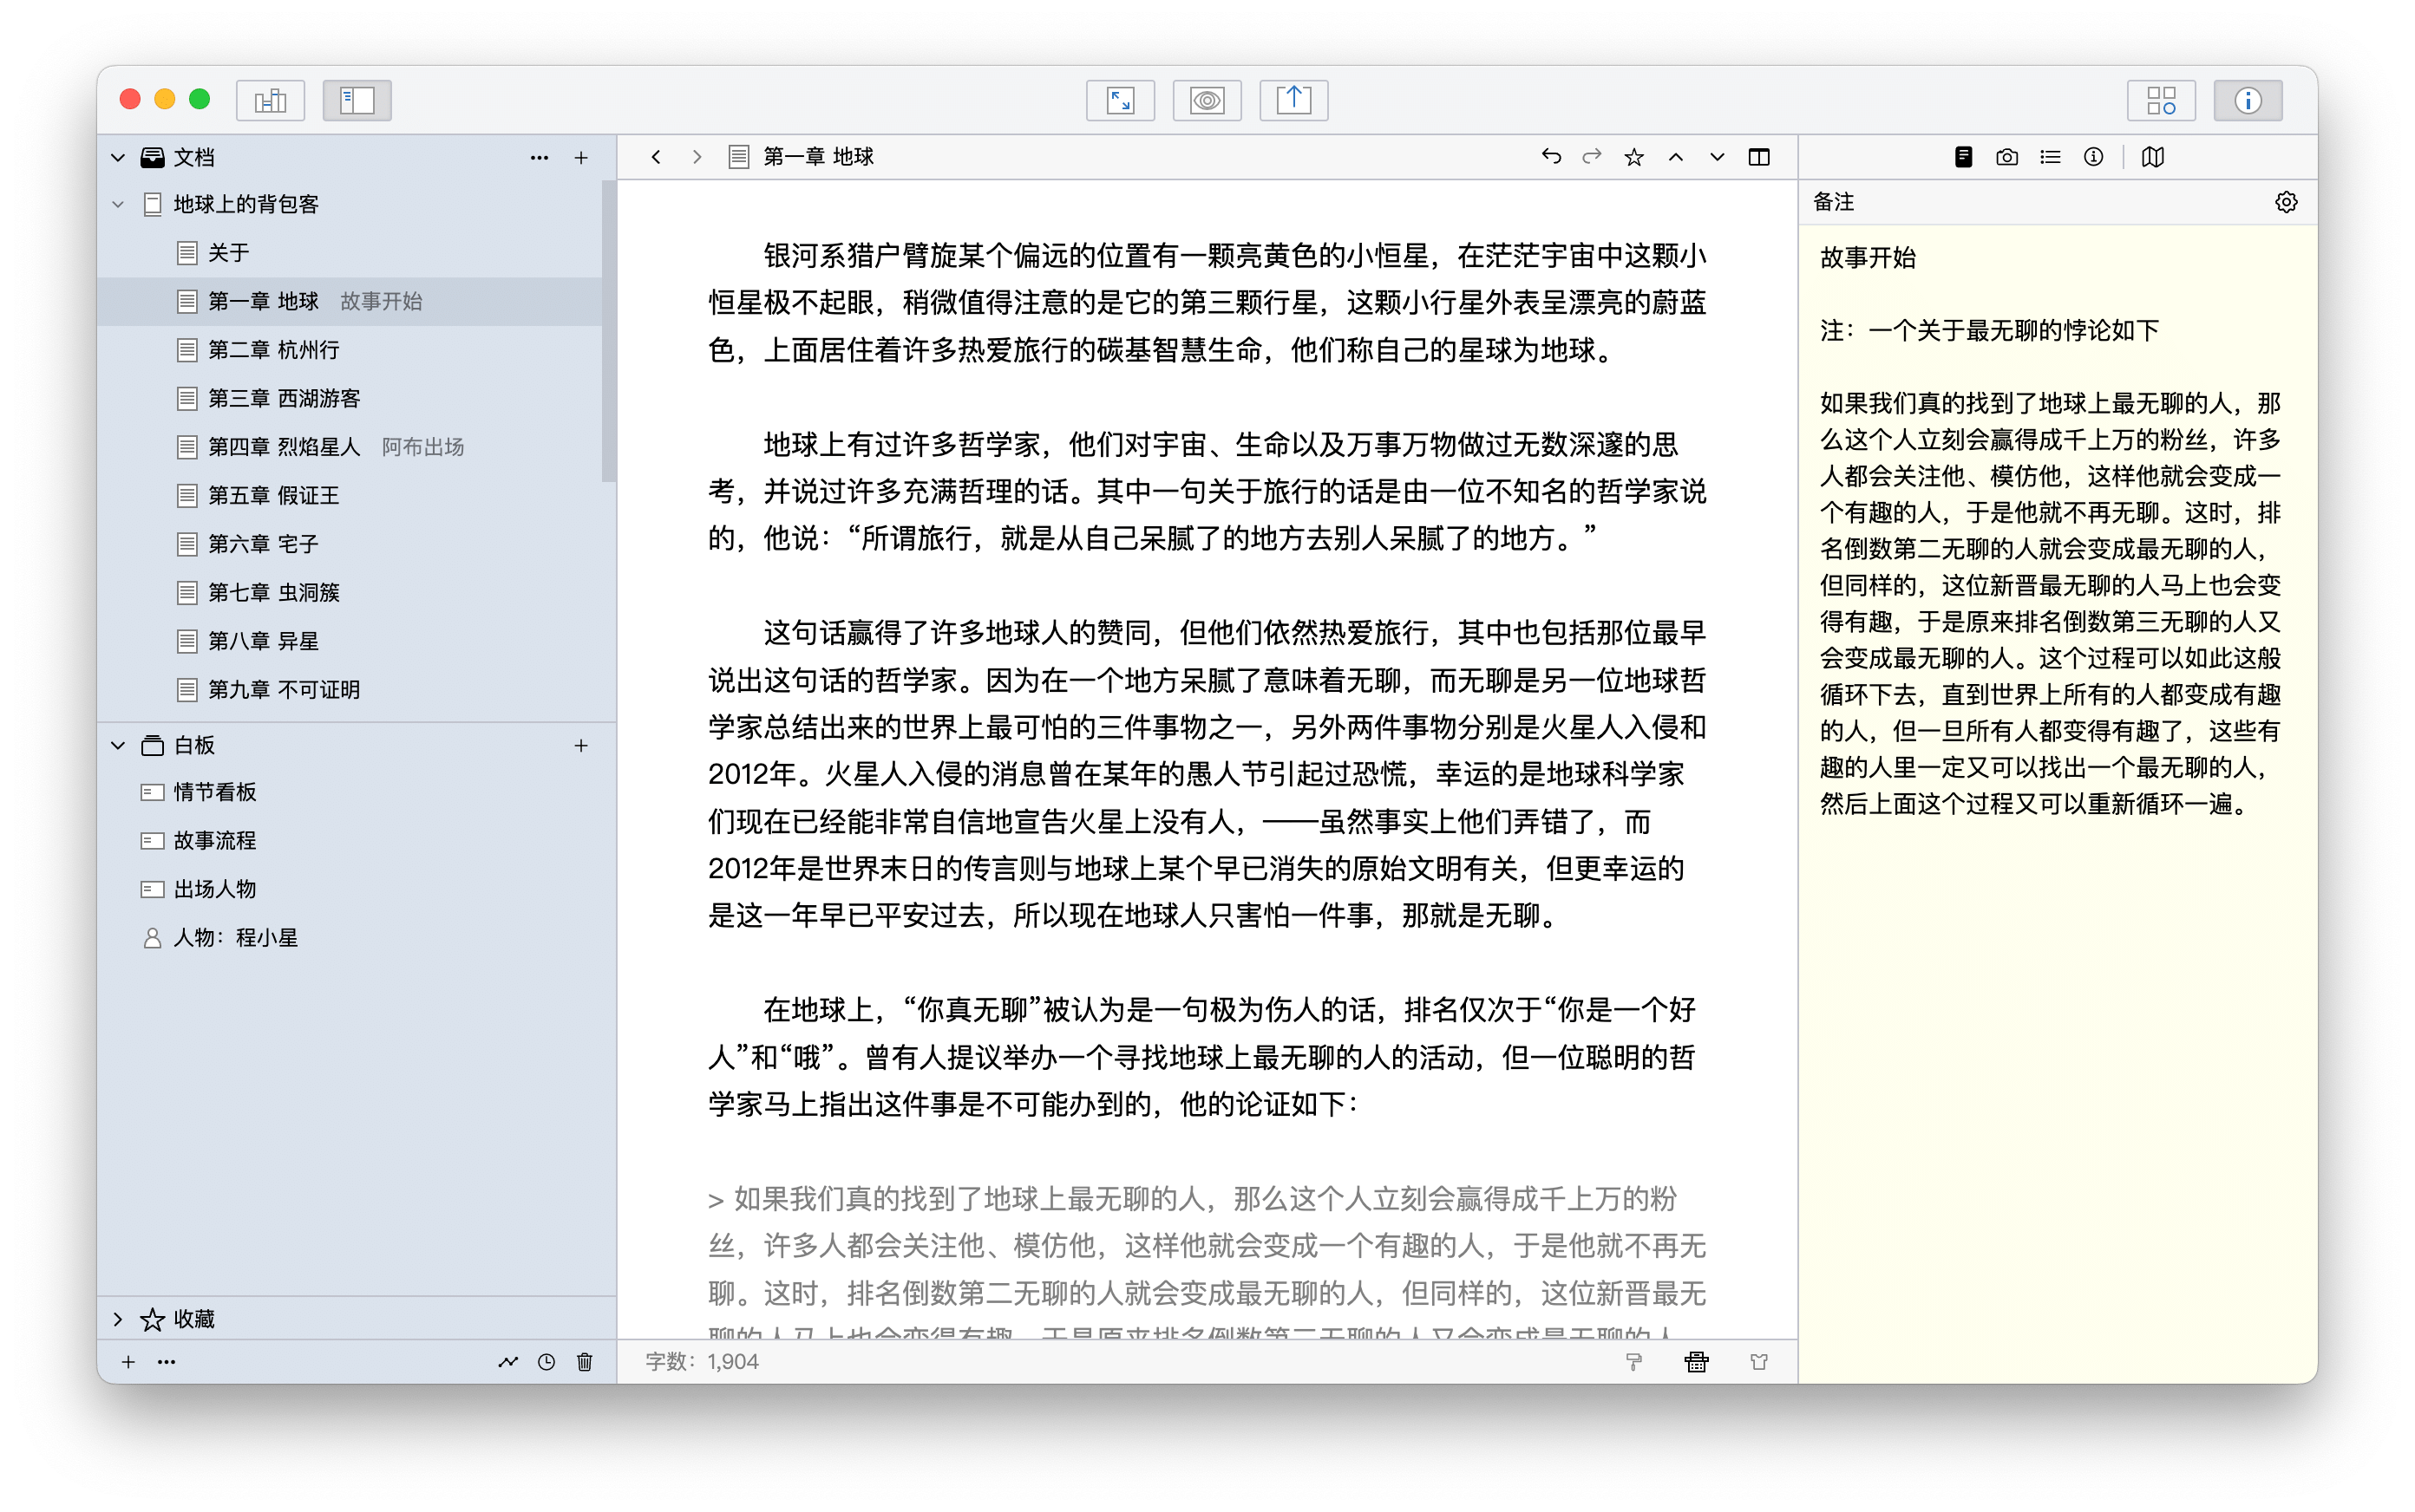The width and height of the screenshot is (2415, 1512).
Task: Undo the last edit
Action: pos(1551,157)
